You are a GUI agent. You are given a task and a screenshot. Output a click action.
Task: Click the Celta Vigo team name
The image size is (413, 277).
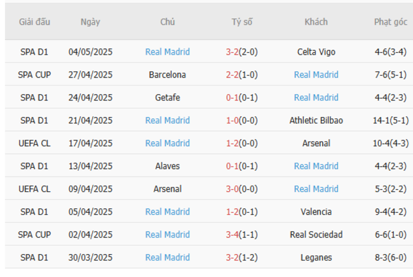click(x=316, y=52)
